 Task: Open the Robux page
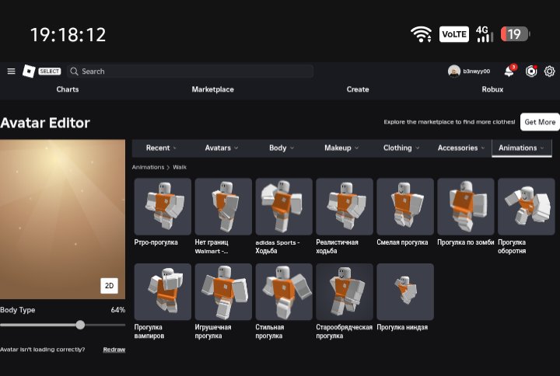[492, 89]
